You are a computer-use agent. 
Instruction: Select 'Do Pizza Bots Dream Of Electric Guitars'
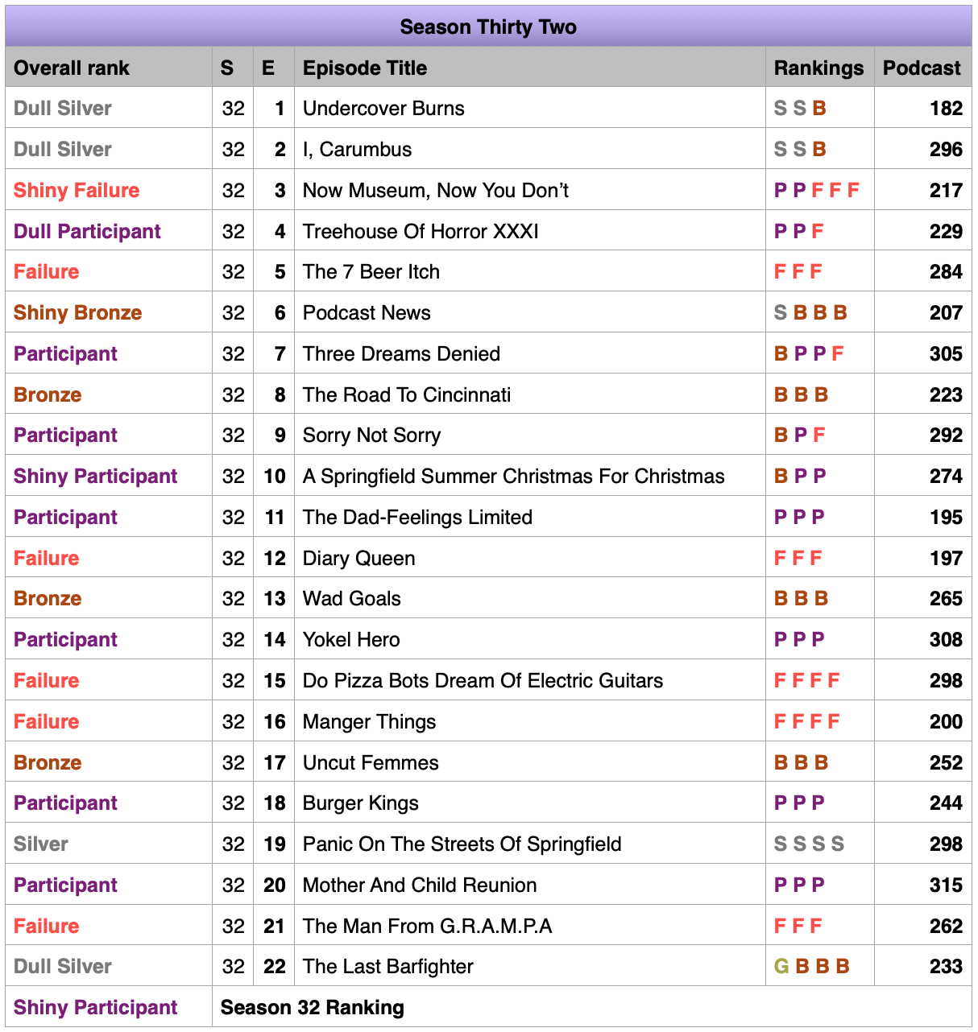pos(483,680)
